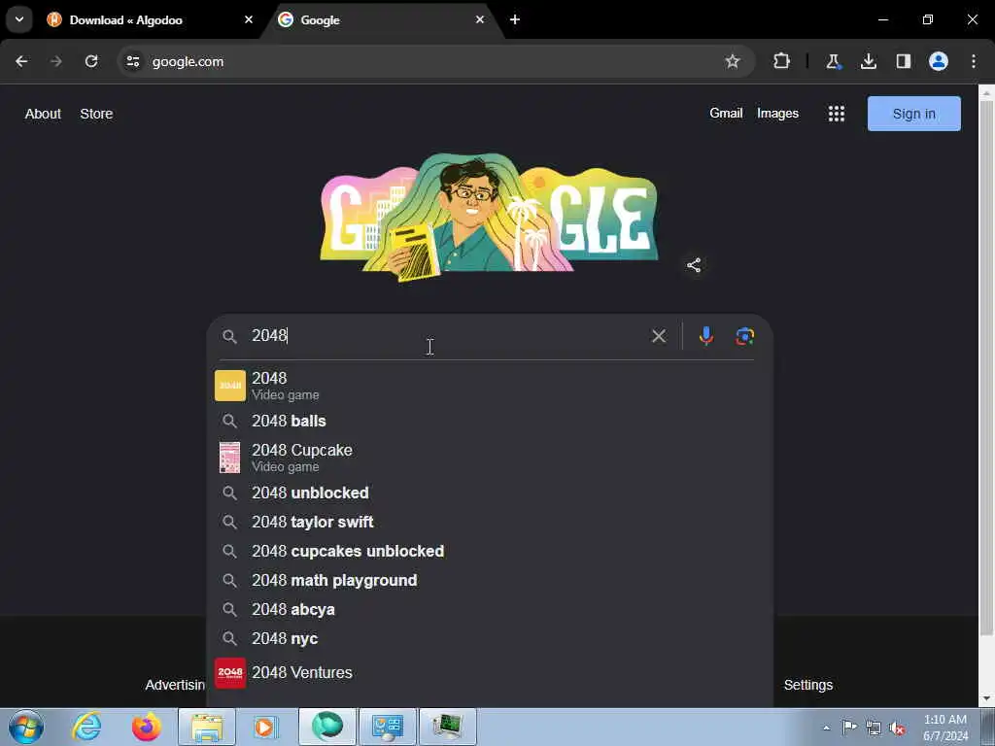Open the taskbar clock showing 1:10 AM
This screenshot has height=746, width=995.
click(945, 728)
